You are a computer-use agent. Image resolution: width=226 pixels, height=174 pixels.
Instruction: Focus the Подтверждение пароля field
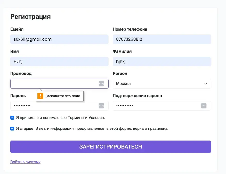pos(162,106)
